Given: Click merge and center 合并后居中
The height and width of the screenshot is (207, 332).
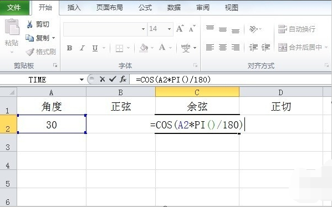Looking at the screenshot, I should pyautogui.click(x=300, y=48).
